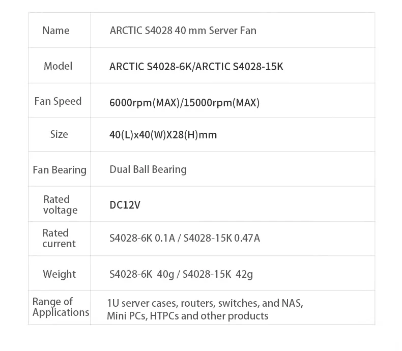Click the 'Range of Applications' label
The image size is (402, 351).
[x=60, y=307]
